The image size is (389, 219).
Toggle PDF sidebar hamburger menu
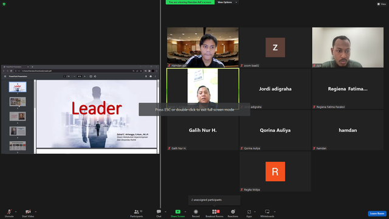tap(5, 77)
